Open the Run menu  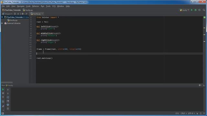click(42, 6)
